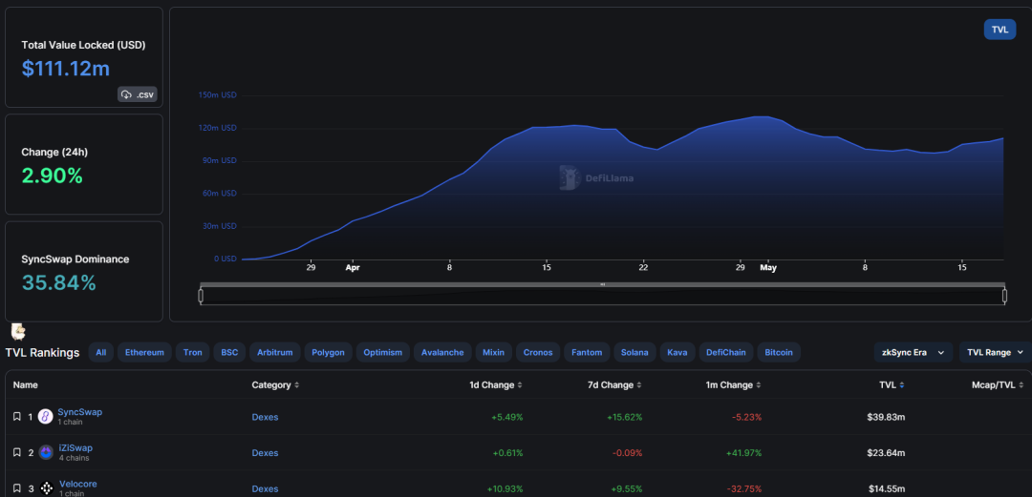Click the $111.12m total value locked
1032x497 pixels.
(x=66, y=69)
